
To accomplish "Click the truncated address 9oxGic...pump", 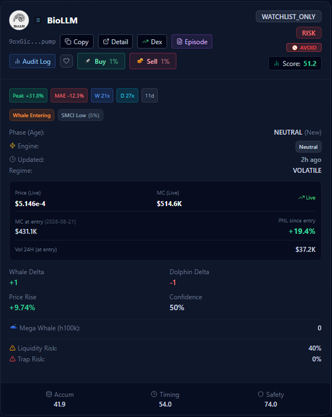I will coord(32,42).
